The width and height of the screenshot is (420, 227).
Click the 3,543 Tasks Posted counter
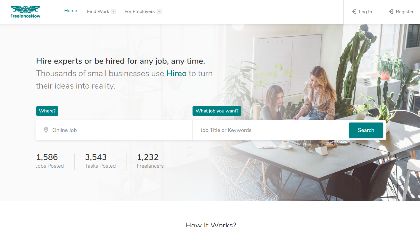(x=100, y=161)
